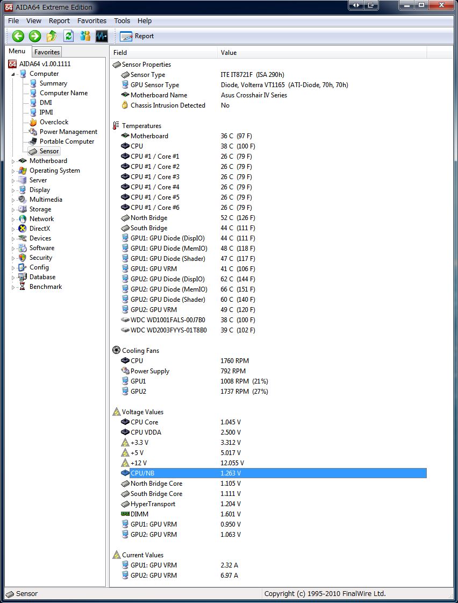Refresh the sensor readings

68,36
